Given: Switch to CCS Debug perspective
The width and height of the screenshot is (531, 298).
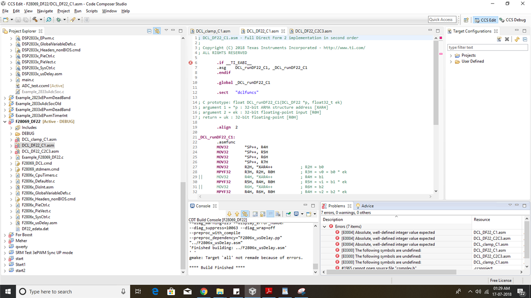Looking at the screenshot, I should pos(512,20).
